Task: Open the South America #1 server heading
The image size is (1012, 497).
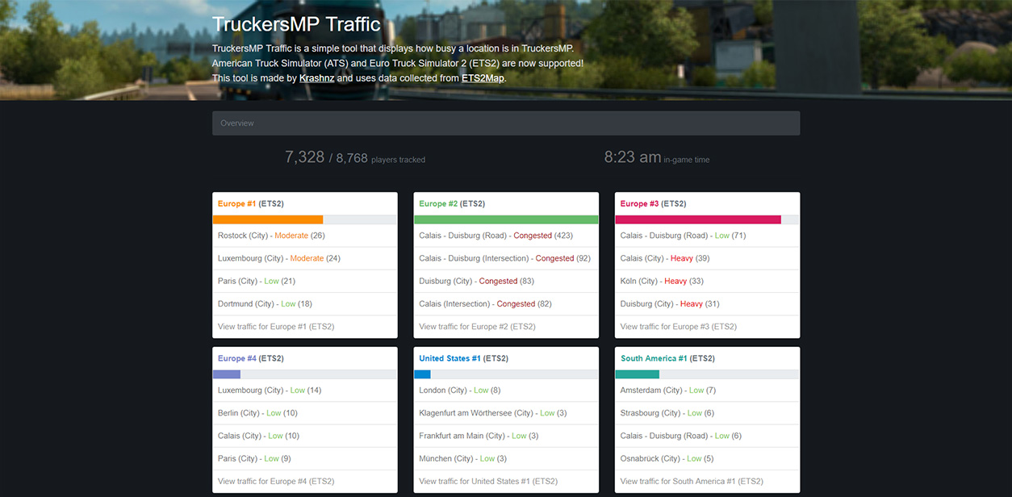Action: click(x=667, y=358)
